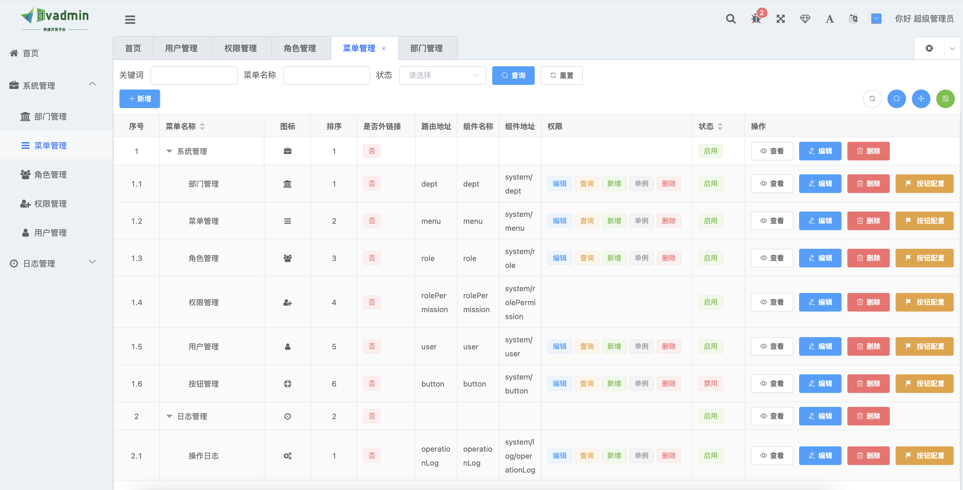Click the 禁用 status tag in 按钮管理 row
Viewport: 963px width, 490px height.
coord(711,383)
